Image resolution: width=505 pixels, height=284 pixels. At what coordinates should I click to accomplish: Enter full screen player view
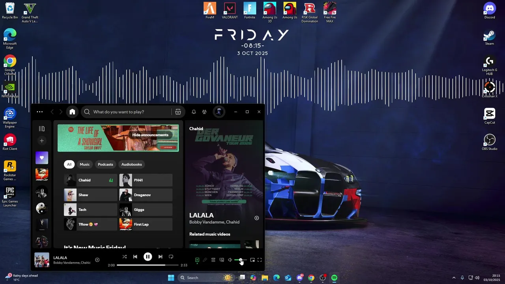pyautogui.click(x=260, y=260)
